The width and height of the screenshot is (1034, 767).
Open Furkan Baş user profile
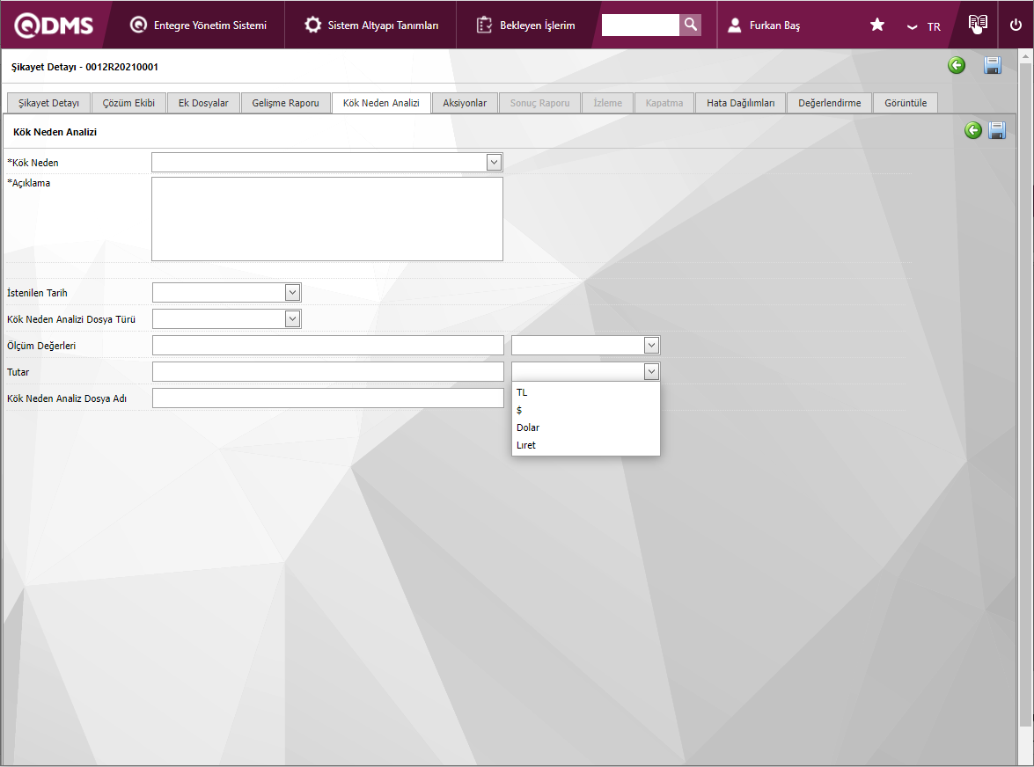(x=764, y=25)
